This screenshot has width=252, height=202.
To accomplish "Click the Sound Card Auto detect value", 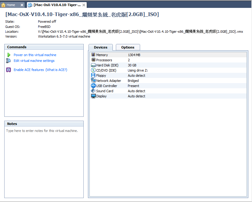I will [136, 91].
